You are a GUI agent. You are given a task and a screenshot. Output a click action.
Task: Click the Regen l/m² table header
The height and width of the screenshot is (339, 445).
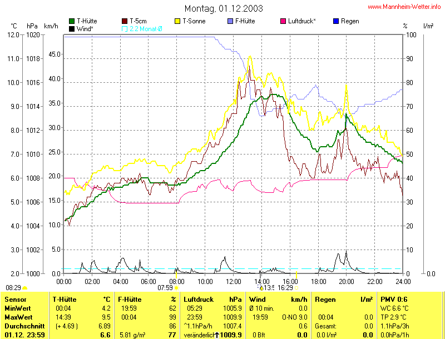[343, 300]
